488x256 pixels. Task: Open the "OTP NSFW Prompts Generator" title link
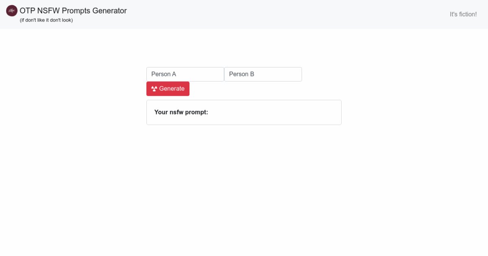click(x=73, y=11)
